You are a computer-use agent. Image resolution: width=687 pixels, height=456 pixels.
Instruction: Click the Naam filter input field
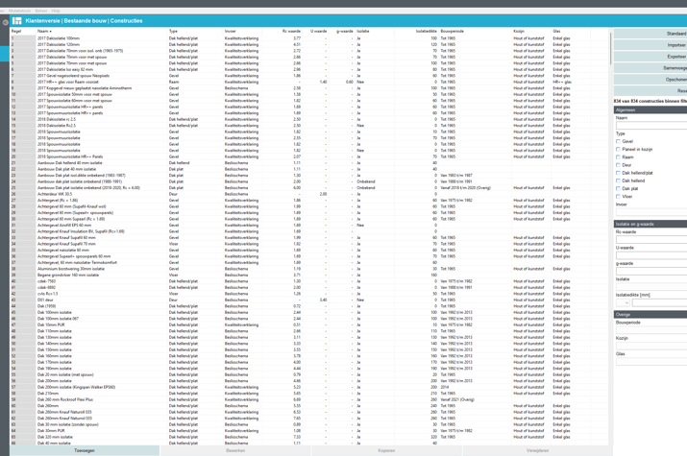point(651,126)
